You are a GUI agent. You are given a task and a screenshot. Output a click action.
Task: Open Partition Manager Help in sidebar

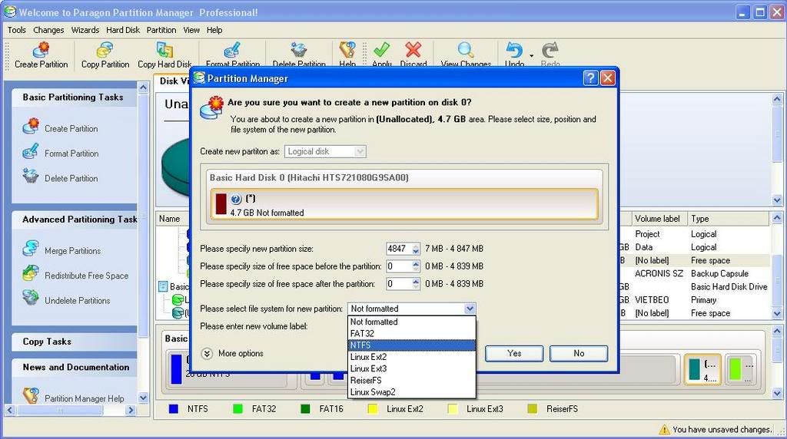click(x=84, y=398)
